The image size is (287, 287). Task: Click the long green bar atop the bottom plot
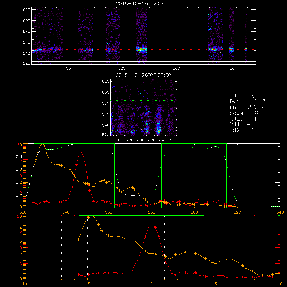coord(141,215)
